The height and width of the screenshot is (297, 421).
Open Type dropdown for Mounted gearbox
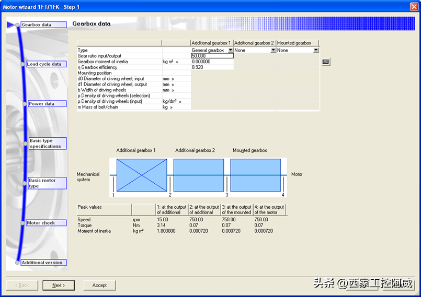tap(316, 50)
